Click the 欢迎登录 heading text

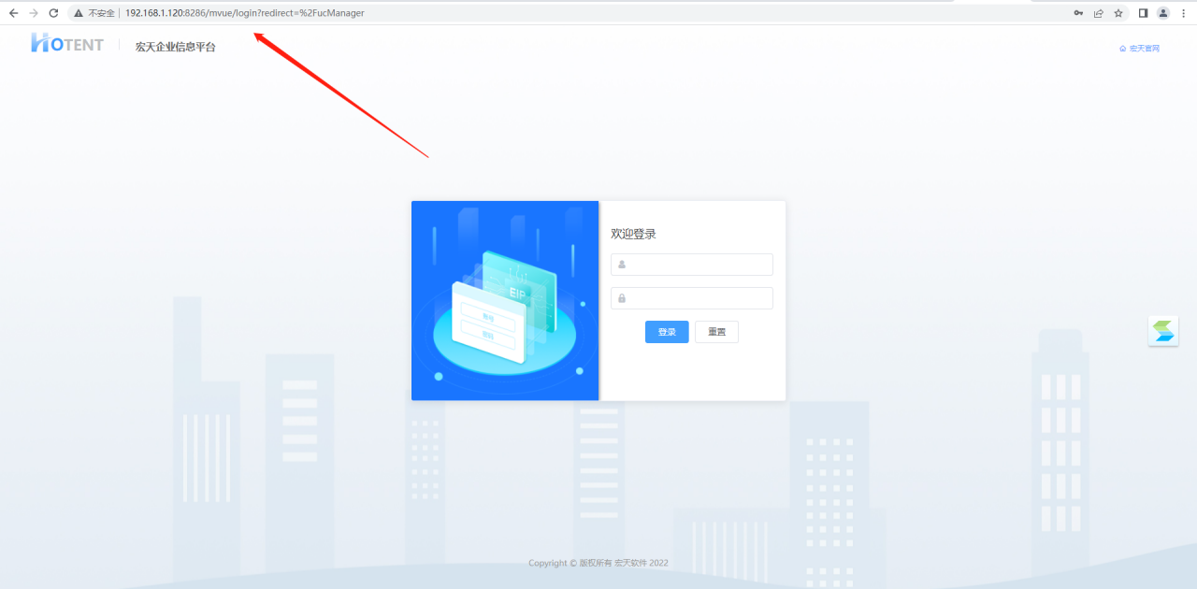633,234
